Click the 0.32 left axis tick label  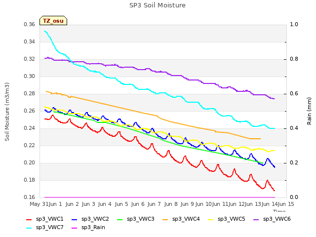[30, 59]
